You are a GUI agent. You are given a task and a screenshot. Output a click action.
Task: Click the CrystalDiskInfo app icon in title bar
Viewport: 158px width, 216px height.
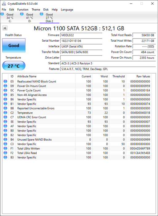coord(4,4)
